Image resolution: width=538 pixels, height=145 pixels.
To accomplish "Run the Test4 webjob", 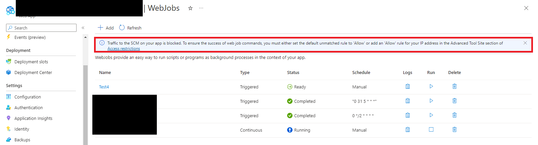I will click(431, 86).
